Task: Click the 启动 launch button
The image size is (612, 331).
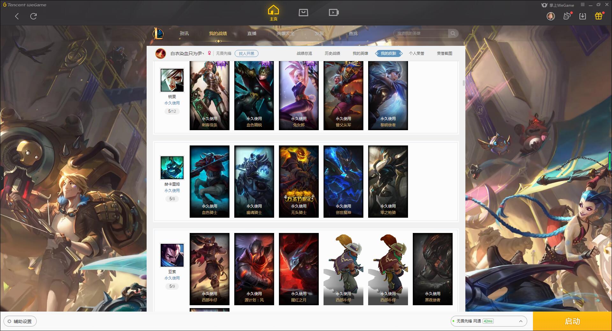Action: 572,321
